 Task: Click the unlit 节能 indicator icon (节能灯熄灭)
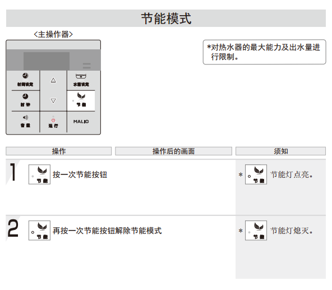256,231
